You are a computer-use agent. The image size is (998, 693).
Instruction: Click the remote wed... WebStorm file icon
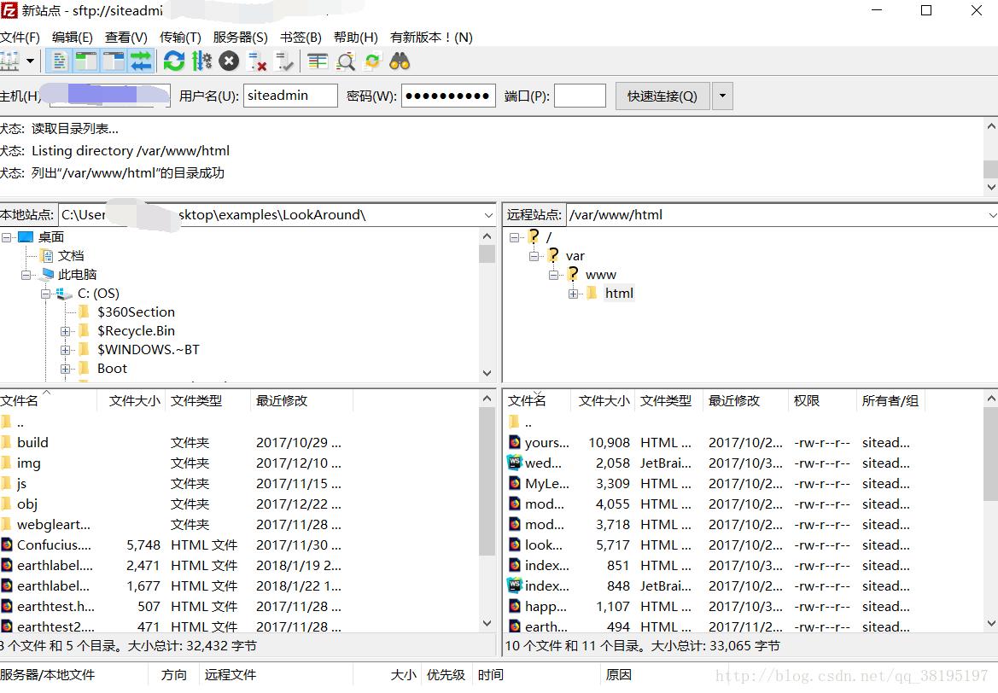[x=514, y=463]
